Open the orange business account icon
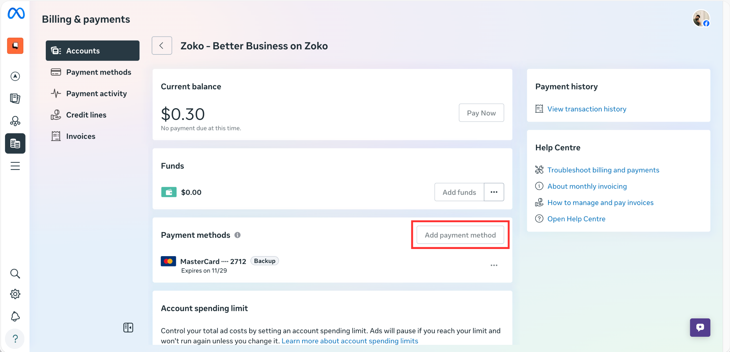Screen dimensions: 730x352 15,46
